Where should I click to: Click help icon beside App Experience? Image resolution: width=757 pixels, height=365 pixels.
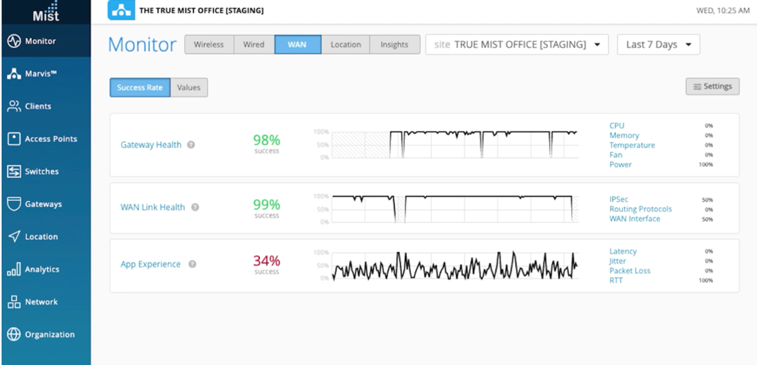pos(193,264)
